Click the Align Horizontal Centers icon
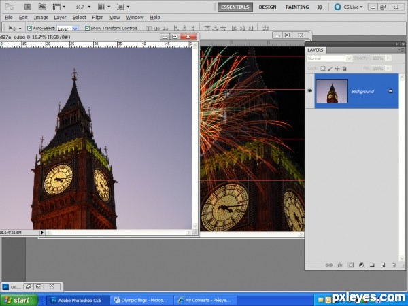This screenshot has height=306, width=408. click(x=184, y=28)
